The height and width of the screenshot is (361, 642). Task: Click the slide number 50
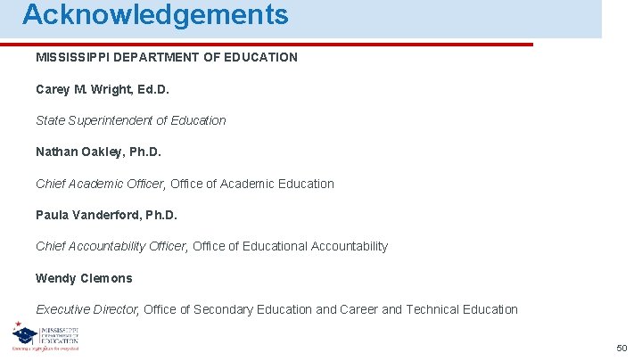621,348
